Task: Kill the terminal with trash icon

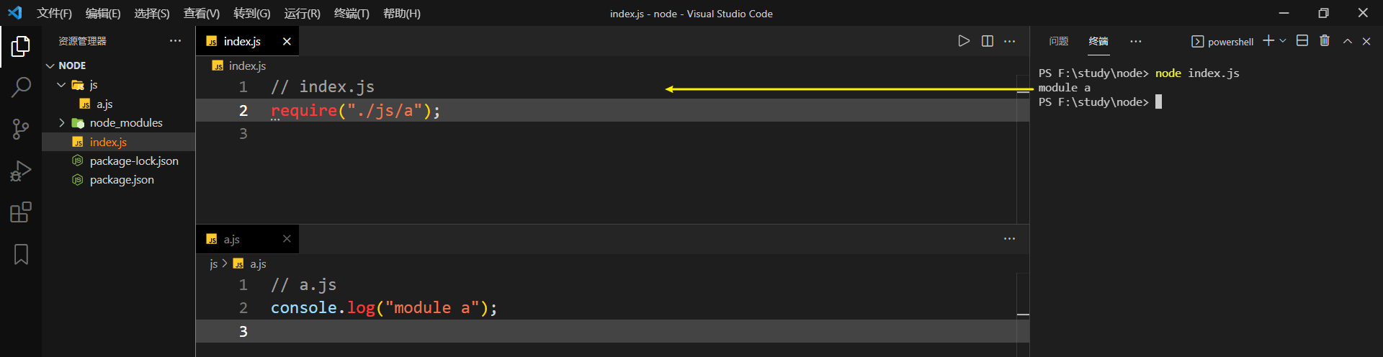Action: [x=1324, y=41]
